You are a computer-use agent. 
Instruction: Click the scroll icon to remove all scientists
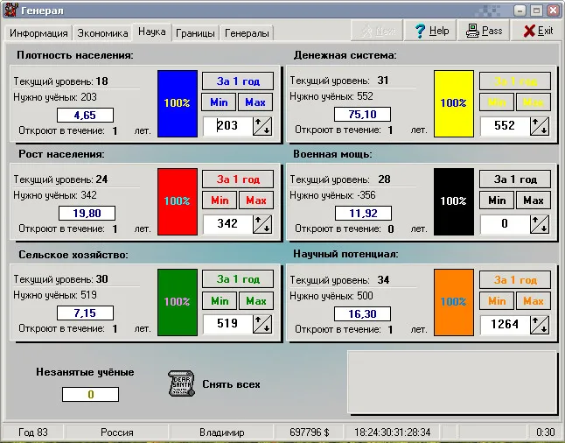click(181, 383)
